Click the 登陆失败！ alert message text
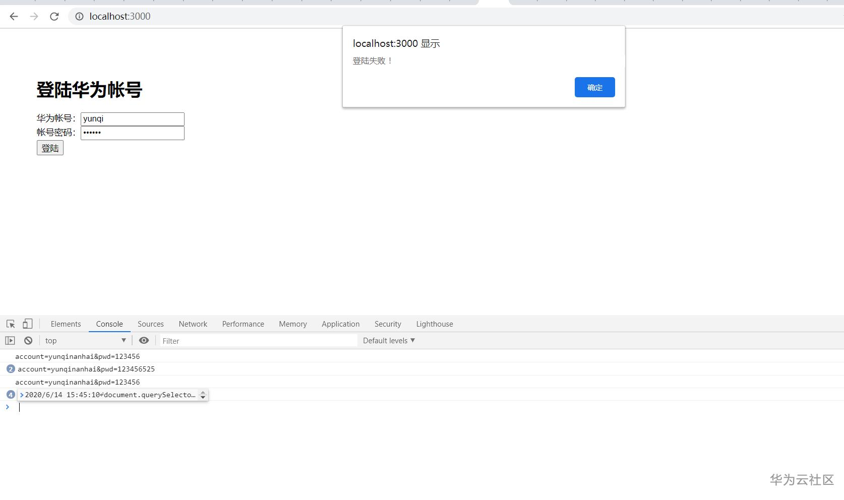 pyautogui.click(x=373, y=60)
